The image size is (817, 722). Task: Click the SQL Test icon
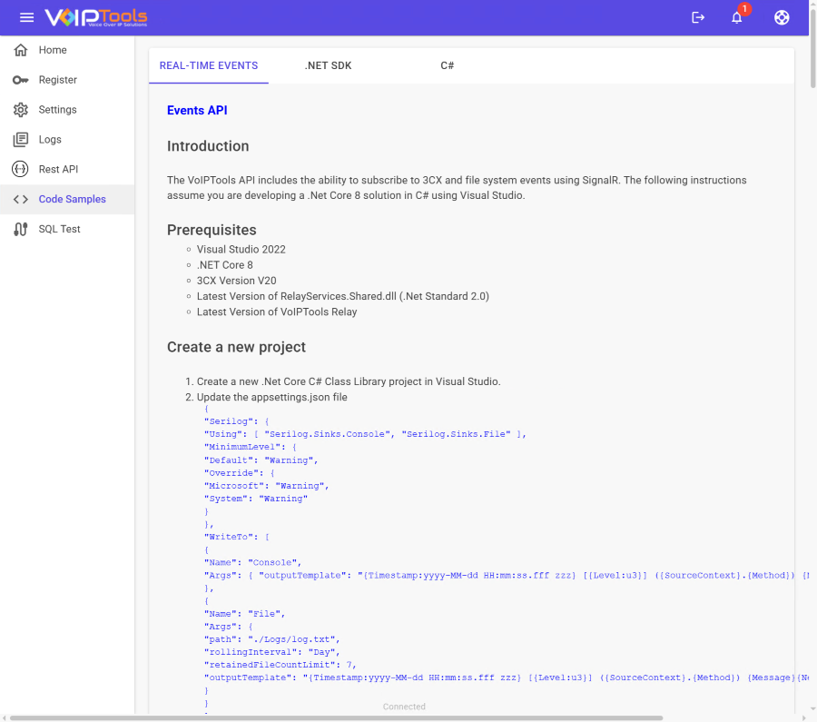point(21,229)
